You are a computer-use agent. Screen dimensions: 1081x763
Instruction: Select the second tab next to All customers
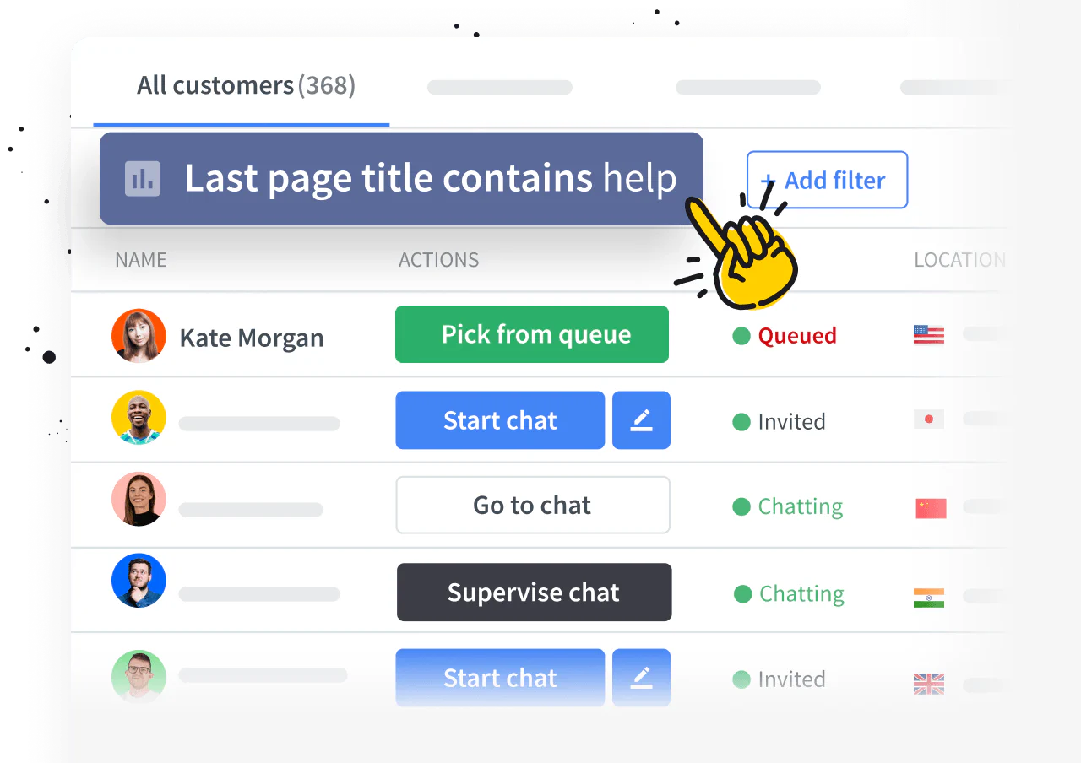[499, 87]
